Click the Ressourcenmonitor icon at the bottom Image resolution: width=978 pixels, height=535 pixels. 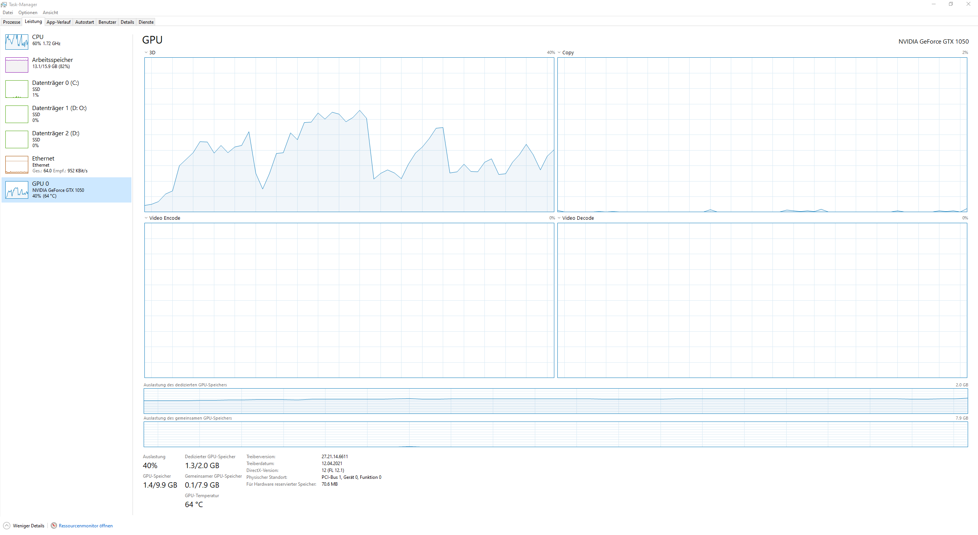pos(54,525)
